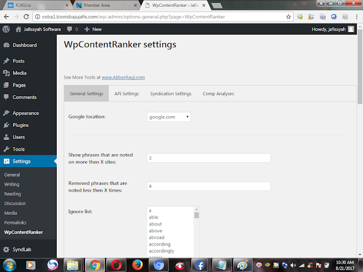This screenshot has width=363, height=272.
Task: Switch to the KUKU.io tab
Action: (37, 5)
